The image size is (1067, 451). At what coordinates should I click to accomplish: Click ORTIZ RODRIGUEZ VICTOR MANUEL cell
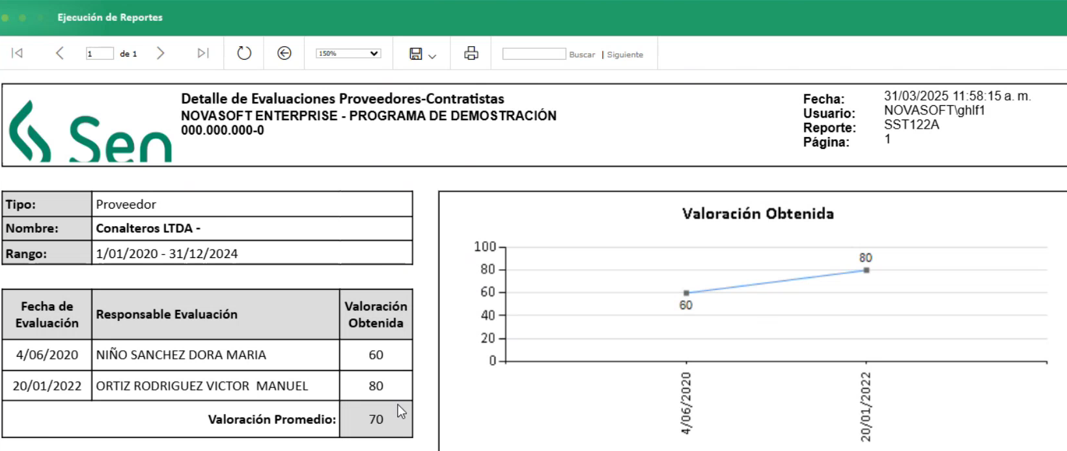tap(215, 386)
